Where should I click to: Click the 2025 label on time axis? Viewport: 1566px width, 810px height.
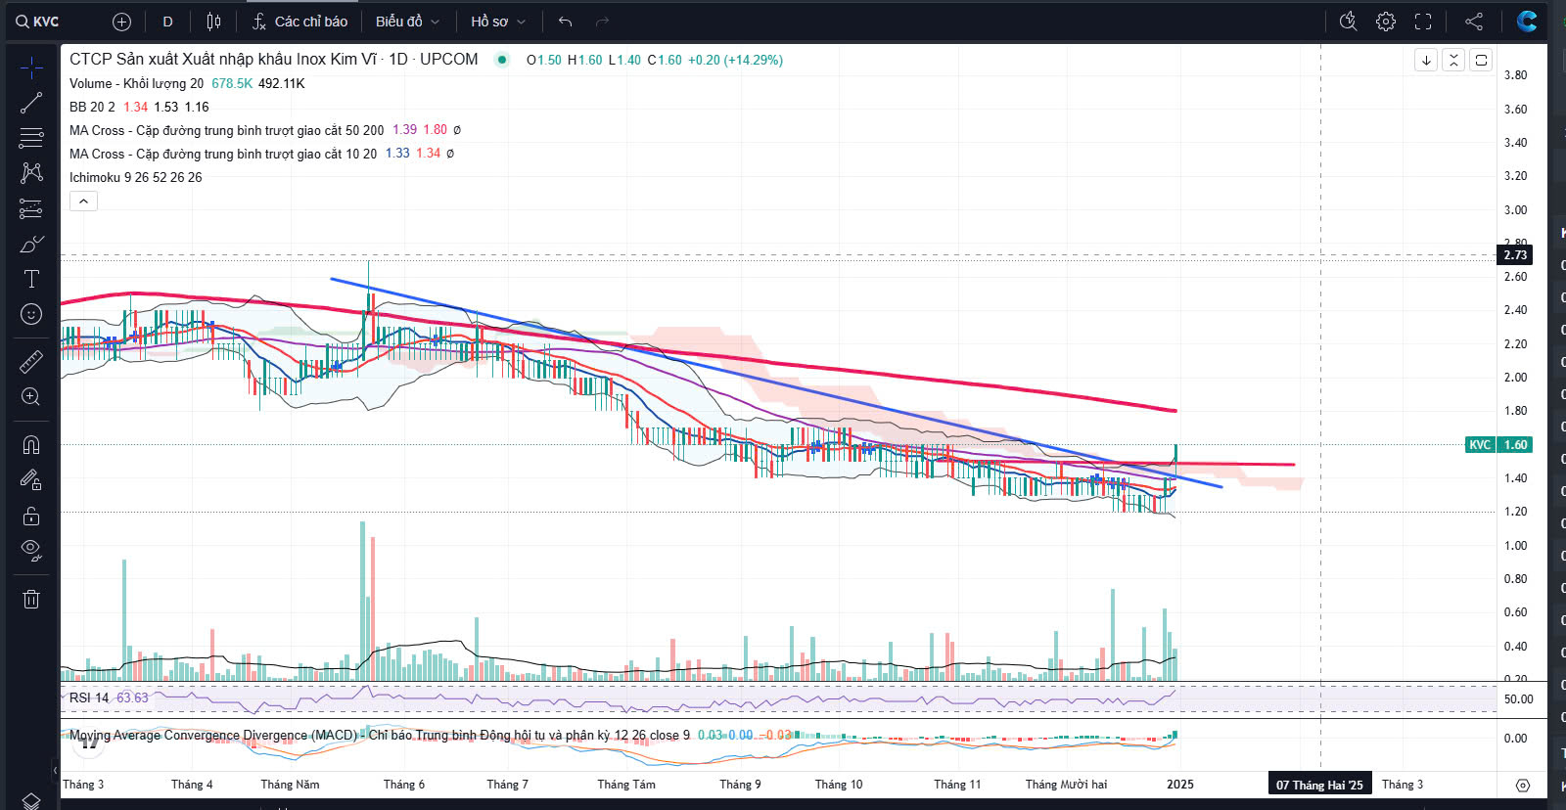coord(1180,785)
